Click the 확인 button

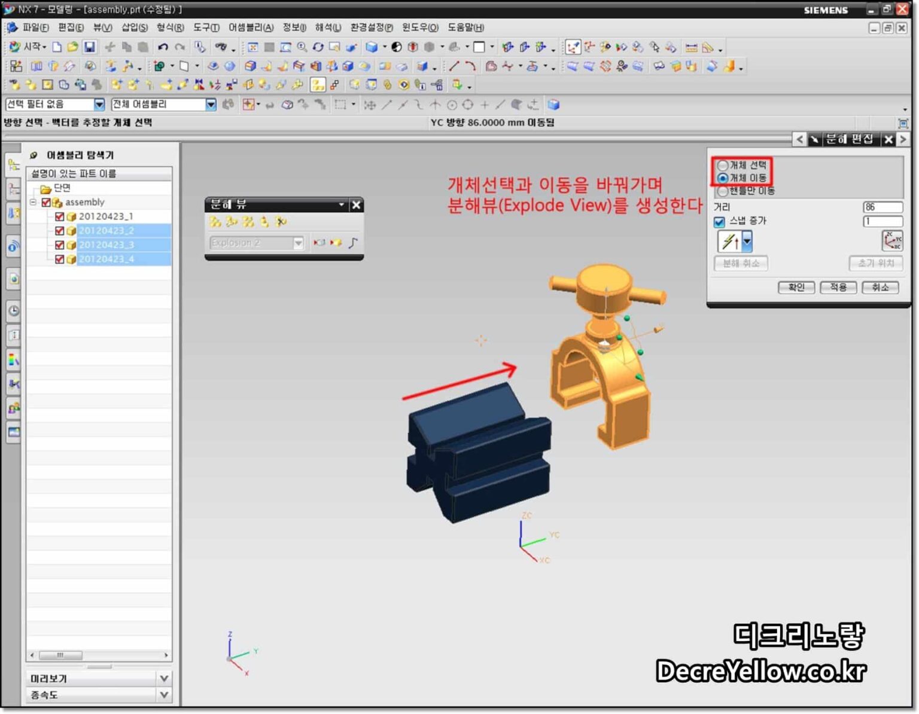[796, 288]
